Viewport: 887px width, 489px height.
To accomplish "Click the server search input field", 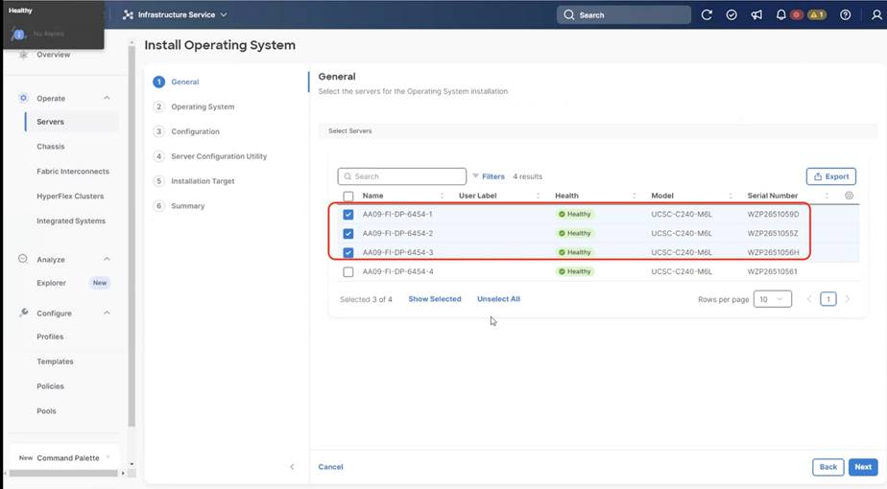I will [402, 176].
